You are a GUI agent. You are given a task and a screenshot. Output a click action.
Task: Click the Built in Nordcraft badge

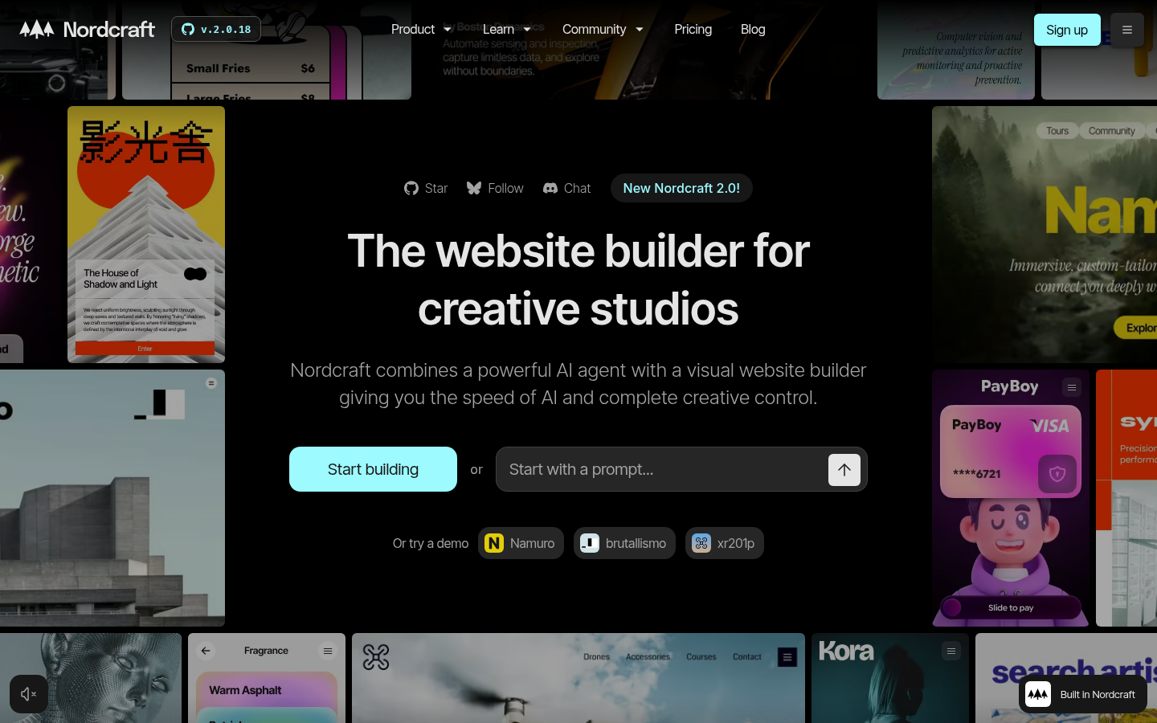pos(1083,694)
